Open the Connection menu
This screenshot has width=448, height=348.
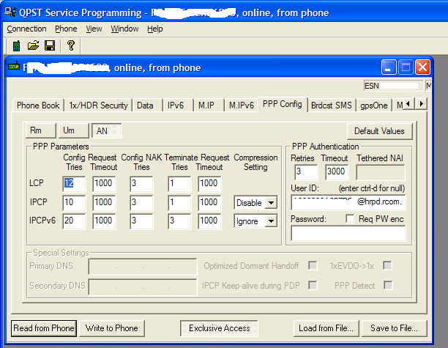tap(26, 29)
